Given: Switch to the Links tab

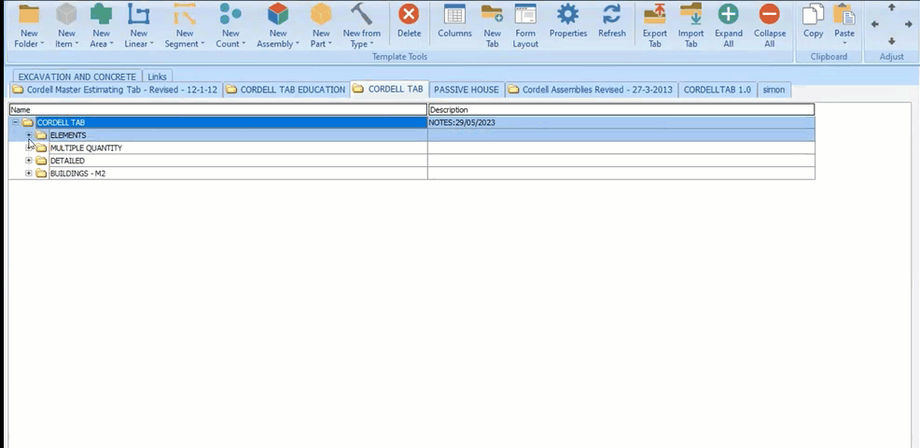Looking at the screenshot, I should click(158, 77).
